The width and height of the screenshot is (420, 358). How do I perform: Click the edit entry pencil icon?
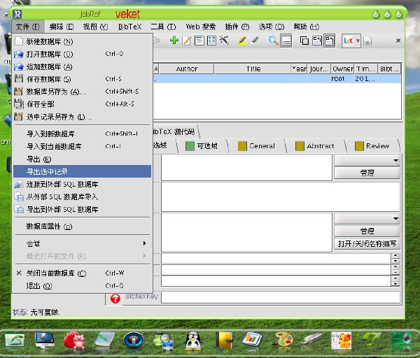point(186,41)
